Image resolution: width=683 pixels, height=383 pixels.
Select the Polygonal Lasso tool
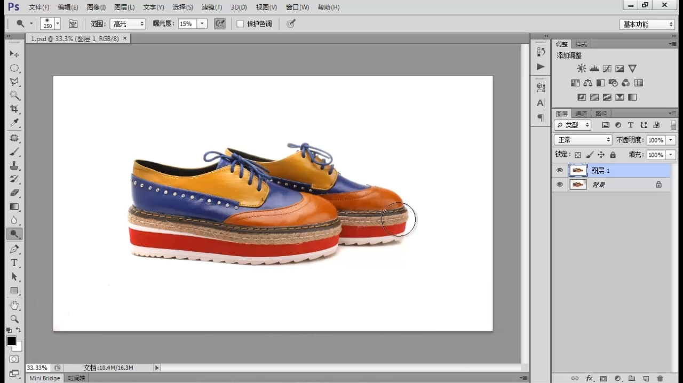pos(14,82)
